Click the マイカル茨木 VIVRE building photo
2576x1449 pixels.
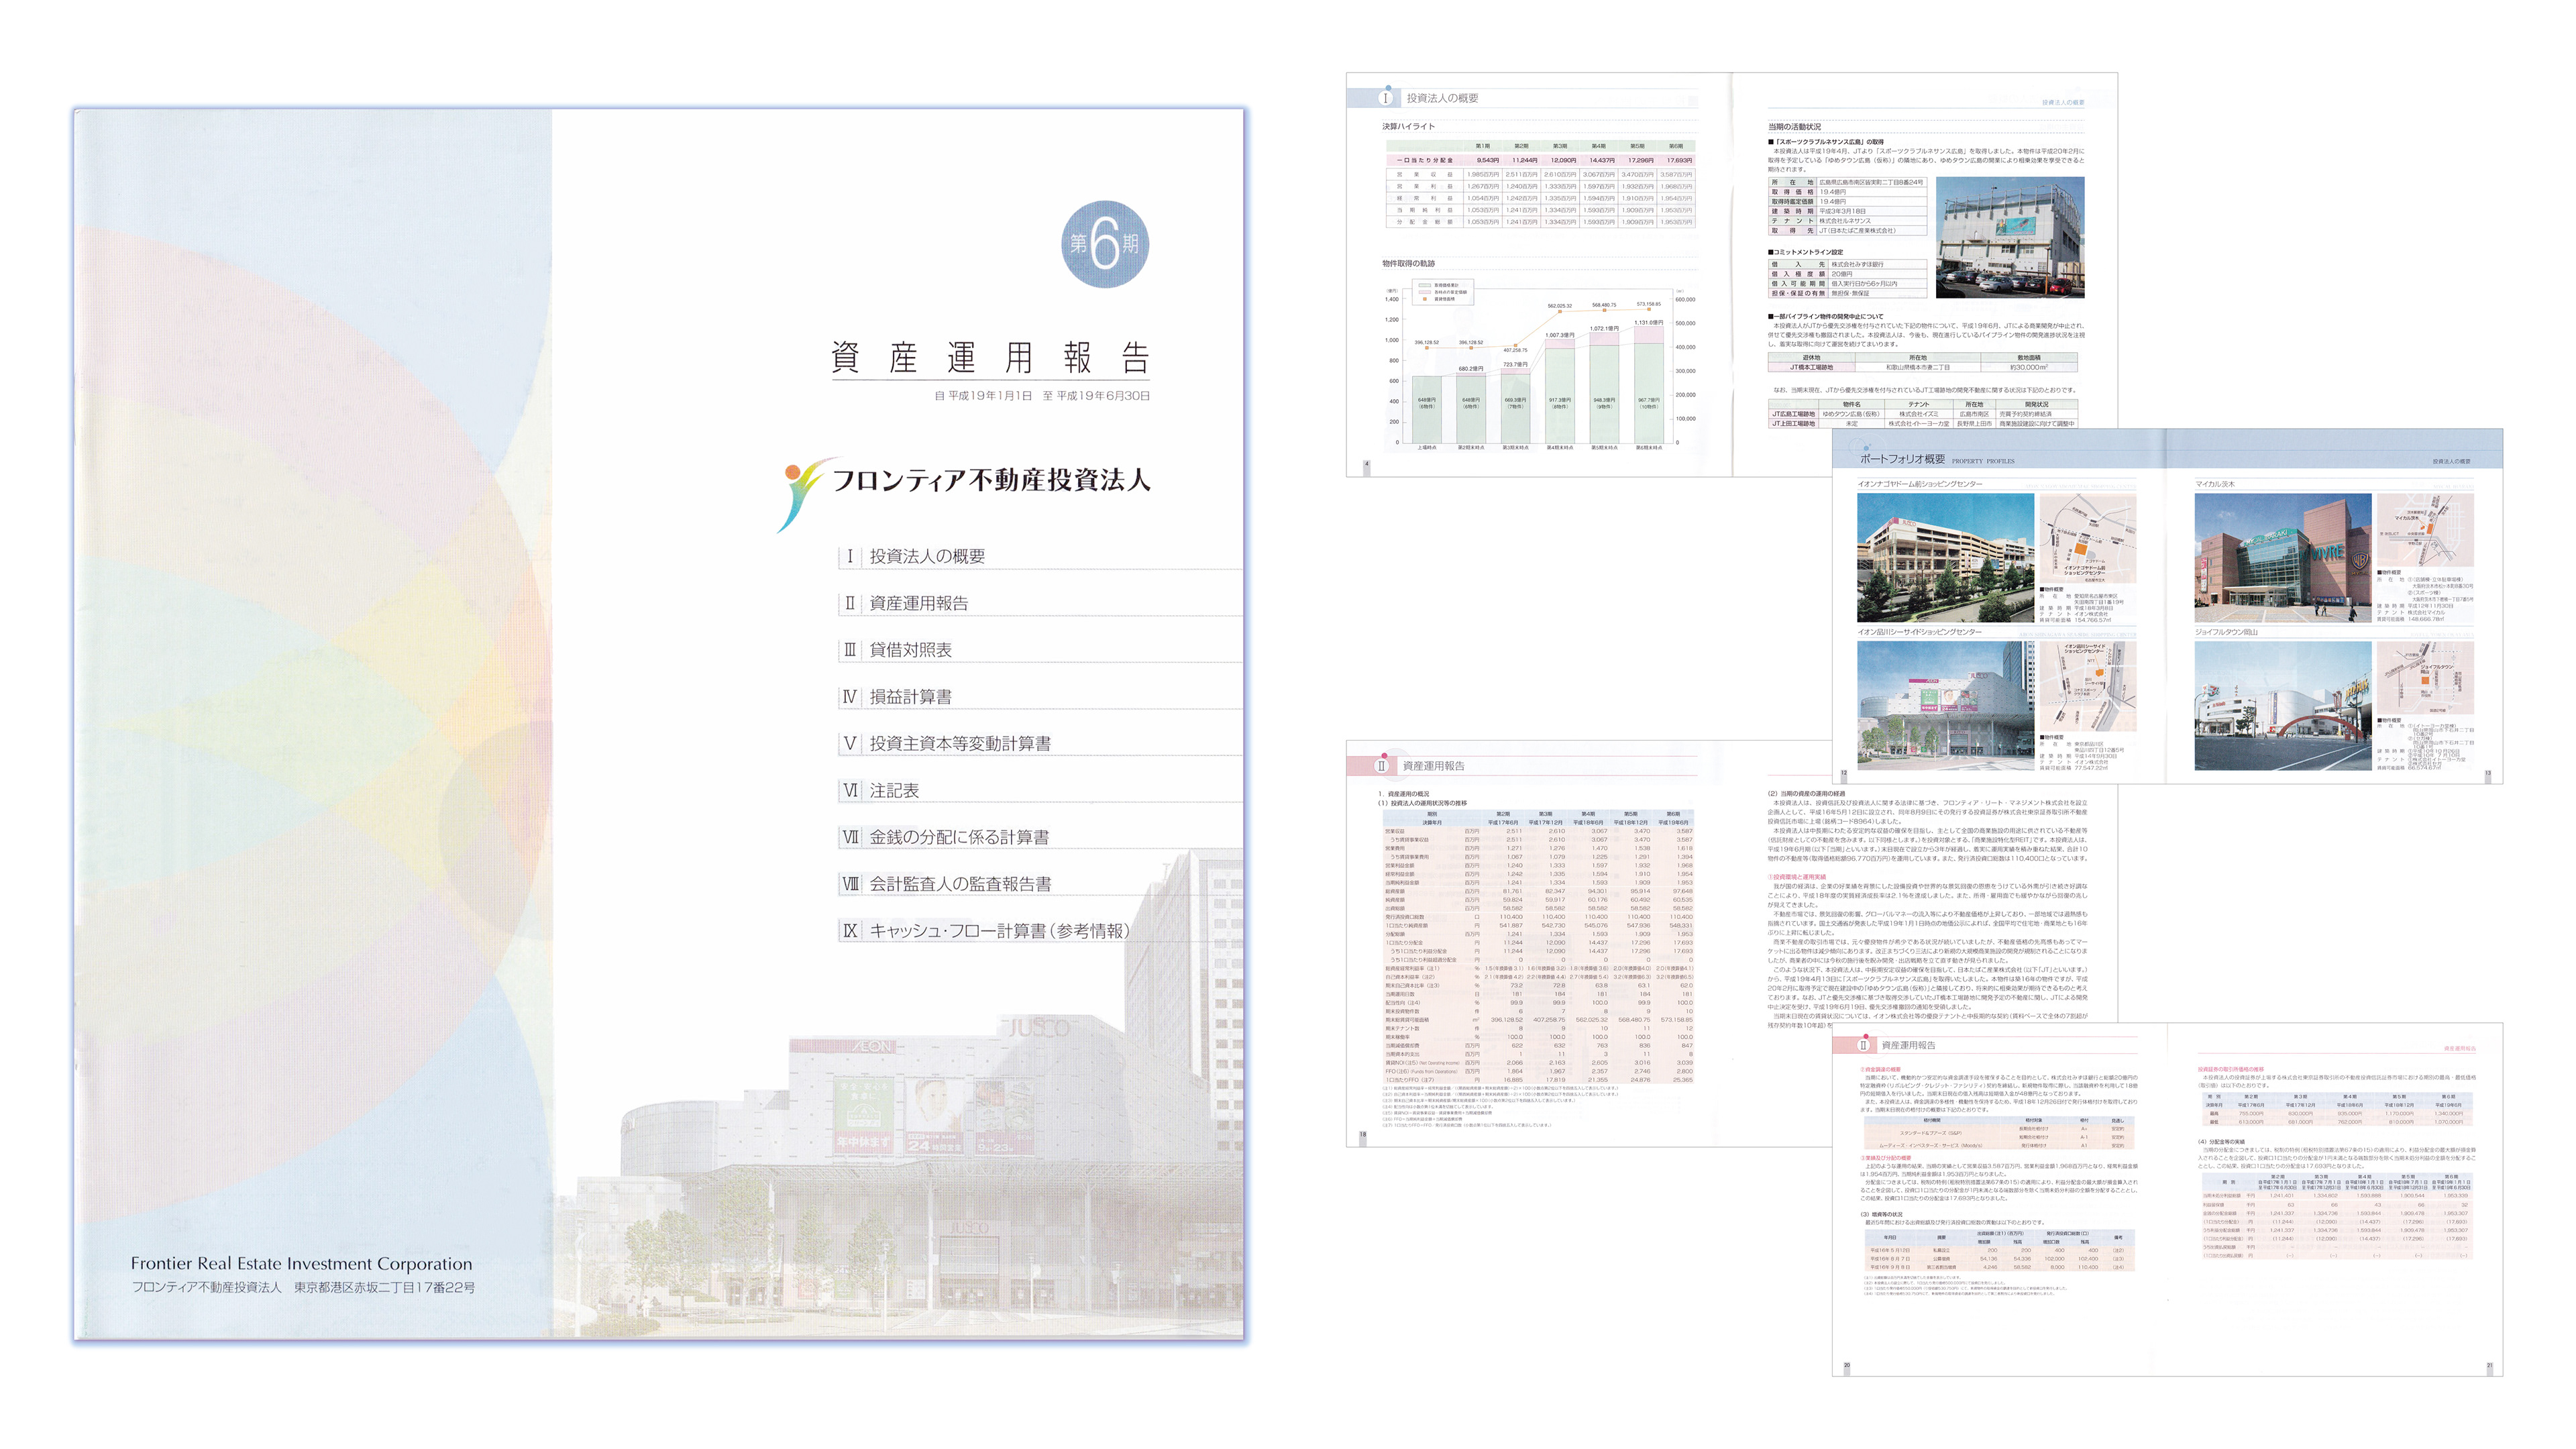[2282, 558]
